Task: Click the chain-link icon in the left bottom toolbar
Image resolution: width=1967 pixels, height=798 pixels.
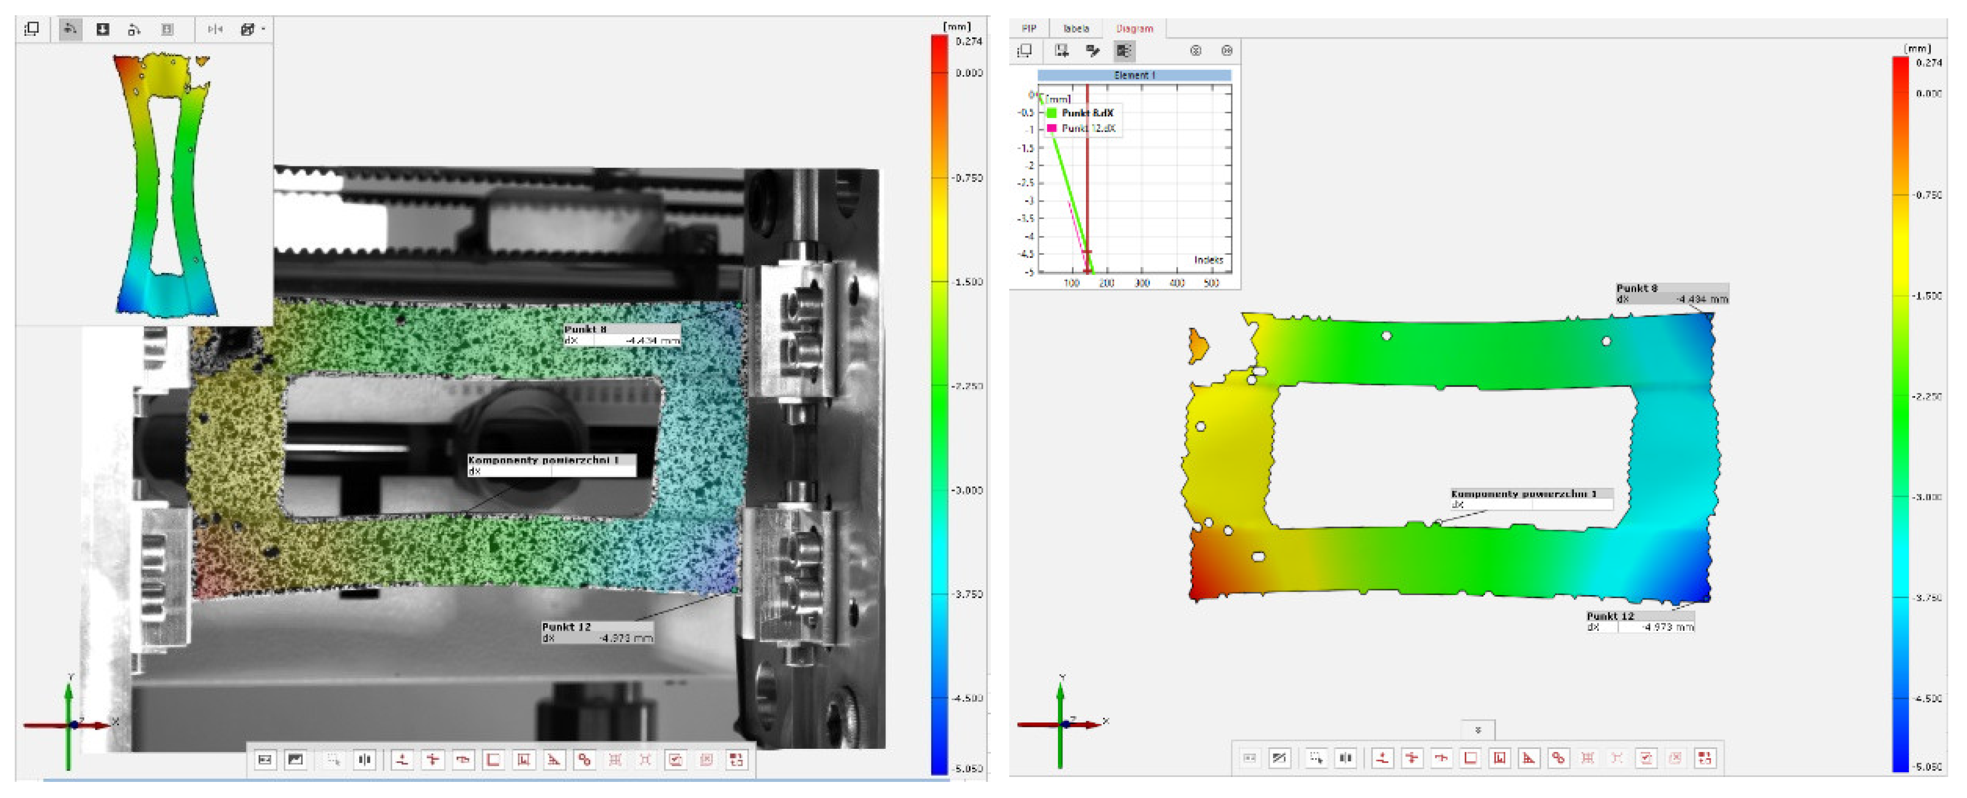Action: click(584, 759)
